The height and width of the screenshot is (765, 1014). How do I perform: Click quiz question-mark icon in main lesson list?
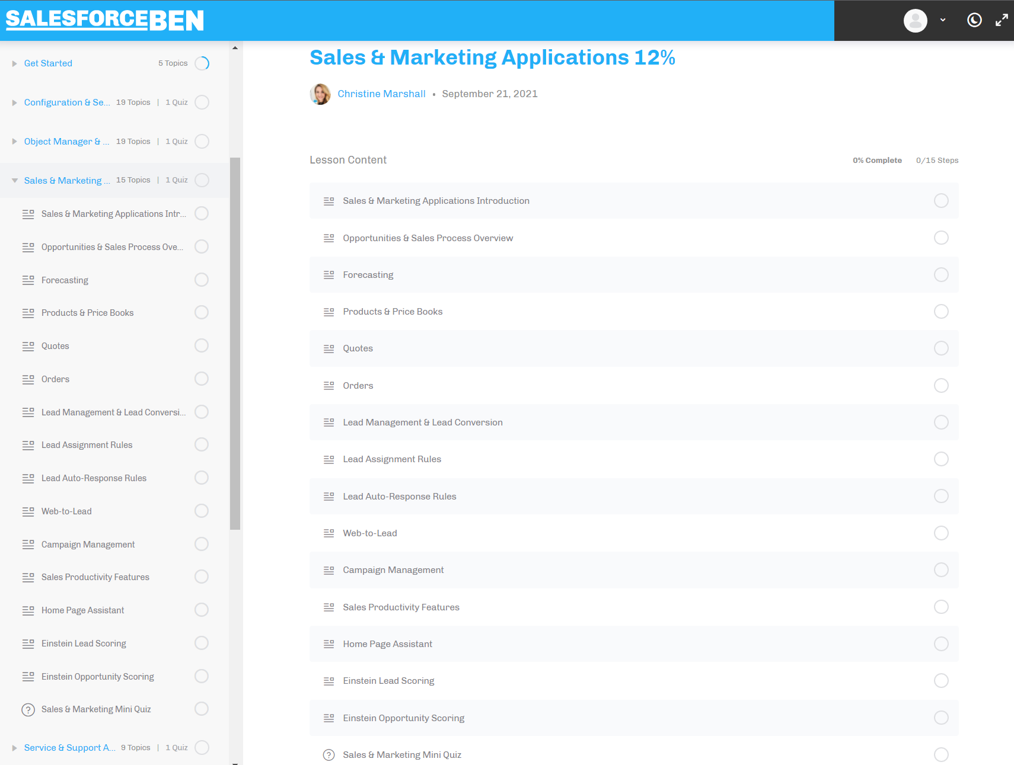[x=329, y=755]
